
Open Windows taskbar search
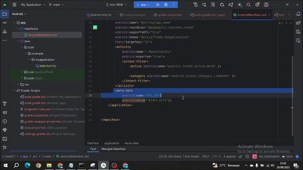tap(17, 165)
